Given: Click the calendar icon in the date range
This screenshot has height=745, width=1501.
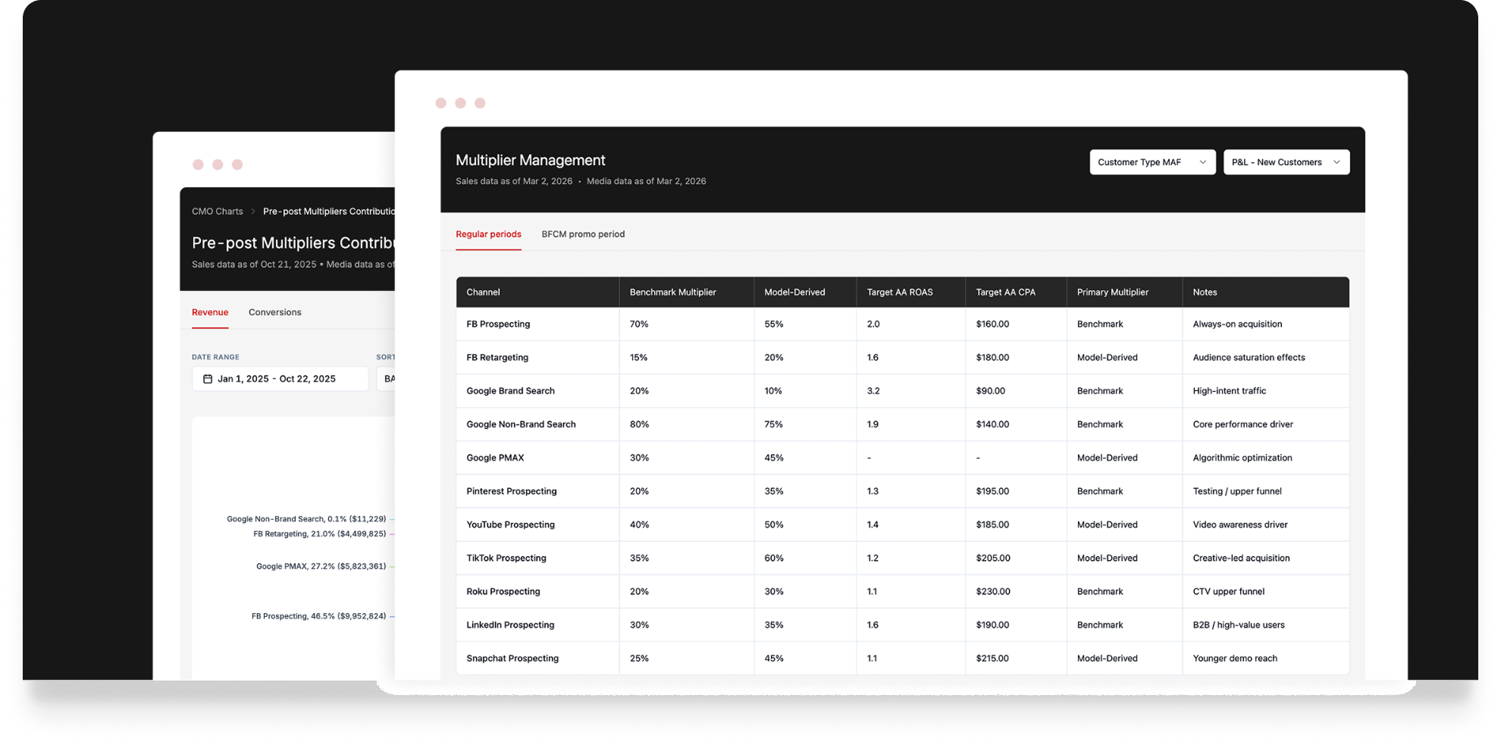Looking at the screenshot, I should coord(208,379).
